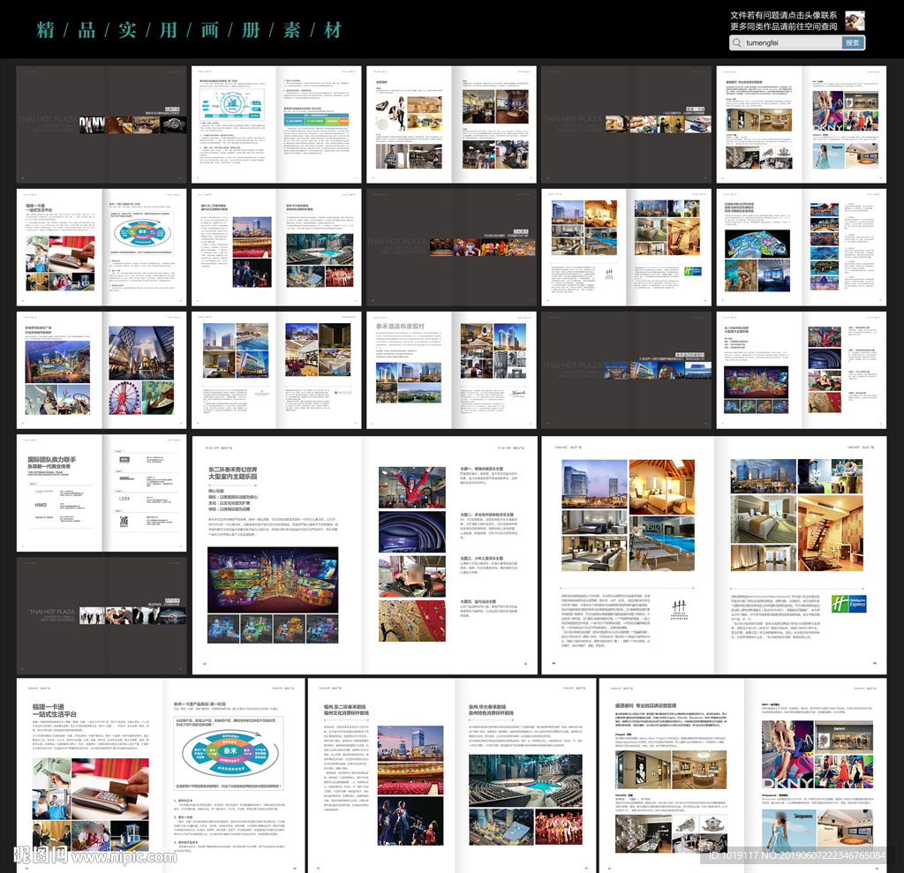Open the small second-row spread with blue theme park render
Image resolution: width=904 pixels, height=873 pixels.
click(x=802, y=247)
